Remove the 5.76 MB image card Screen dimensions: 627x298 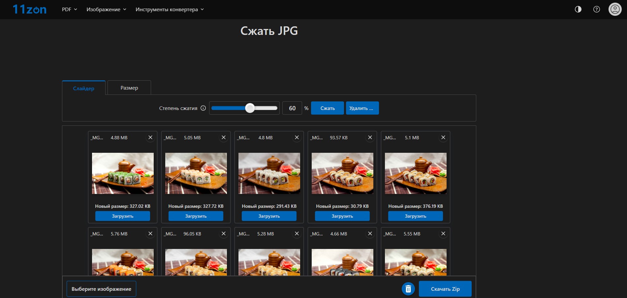click(x=150, y=234)
